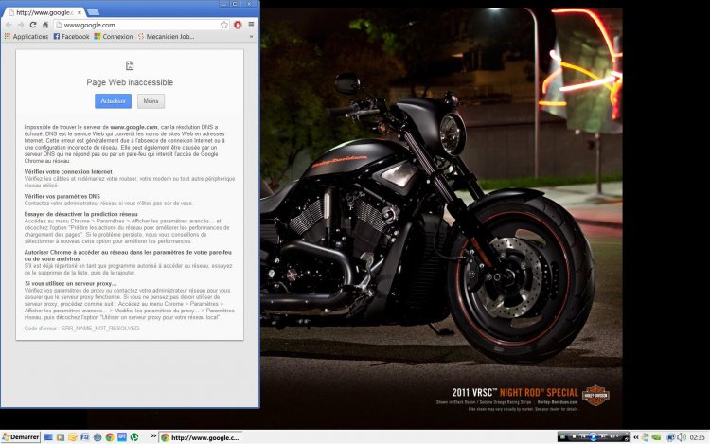Click the Moins button
The image size is (710, 444).
click(151, 101)
